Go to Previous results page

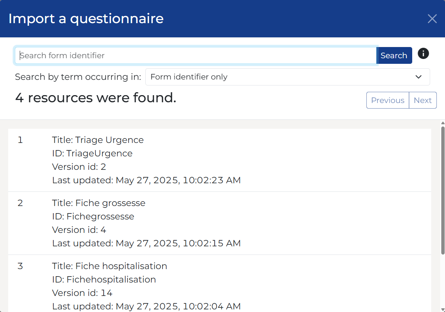pos(388,100)
